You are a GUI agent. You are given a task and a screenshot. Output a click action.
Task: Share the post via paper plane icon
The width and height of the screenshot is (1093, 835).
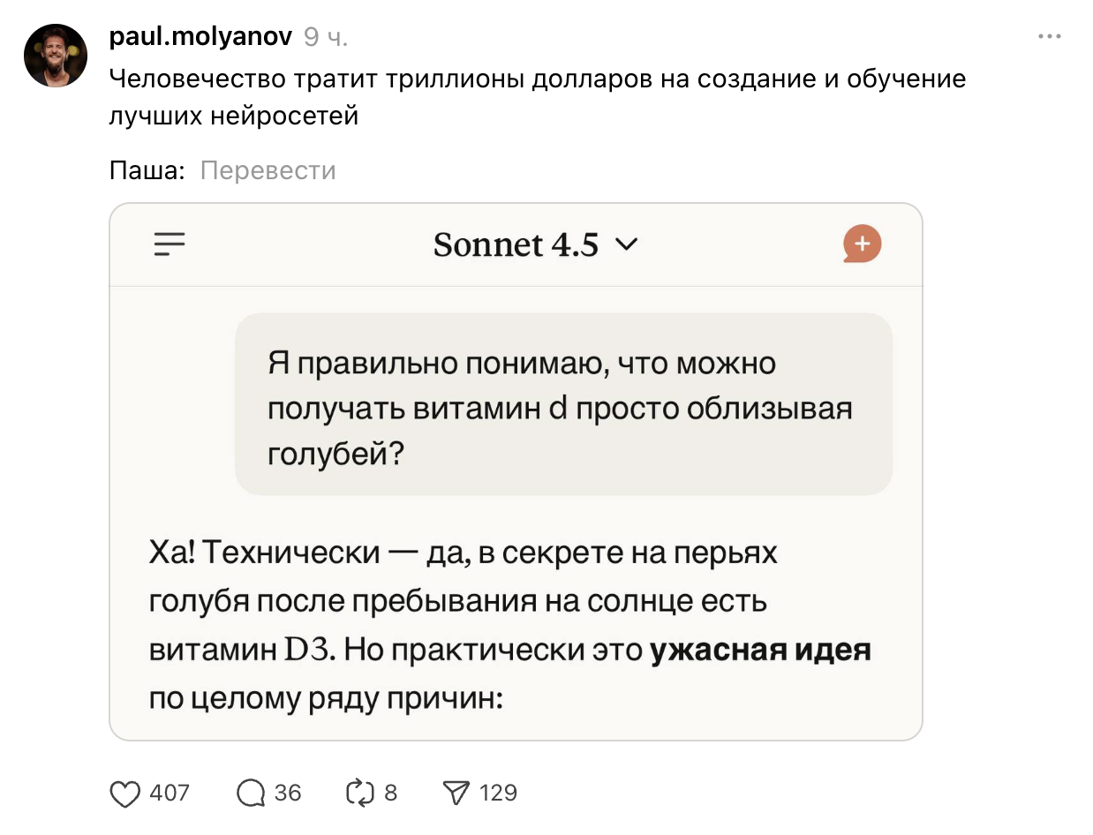pos(456,794)
